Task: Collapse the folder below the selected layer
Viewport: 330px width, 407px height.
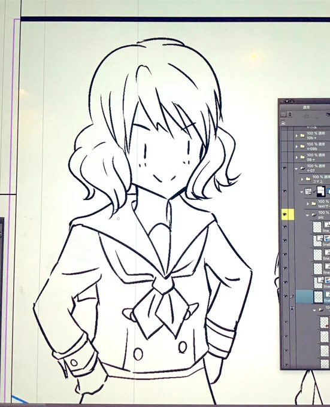Action: [314, 310]
